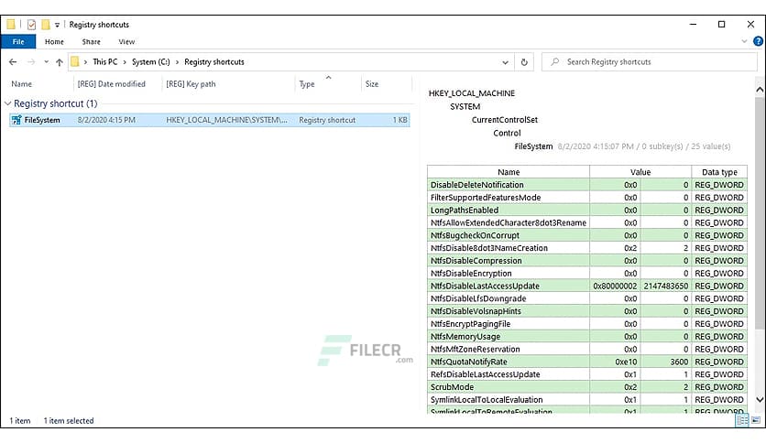Open recent locations dropdown arrow
The image size is (766, 443).
tap(46, 62)
